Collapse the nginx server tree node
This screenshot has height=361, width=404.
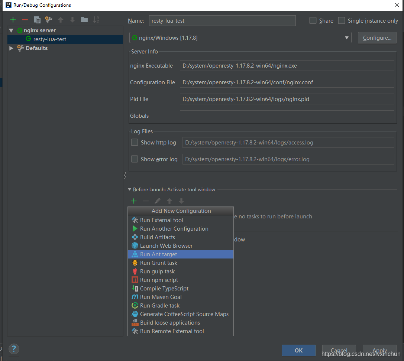(x=11, y=30)
